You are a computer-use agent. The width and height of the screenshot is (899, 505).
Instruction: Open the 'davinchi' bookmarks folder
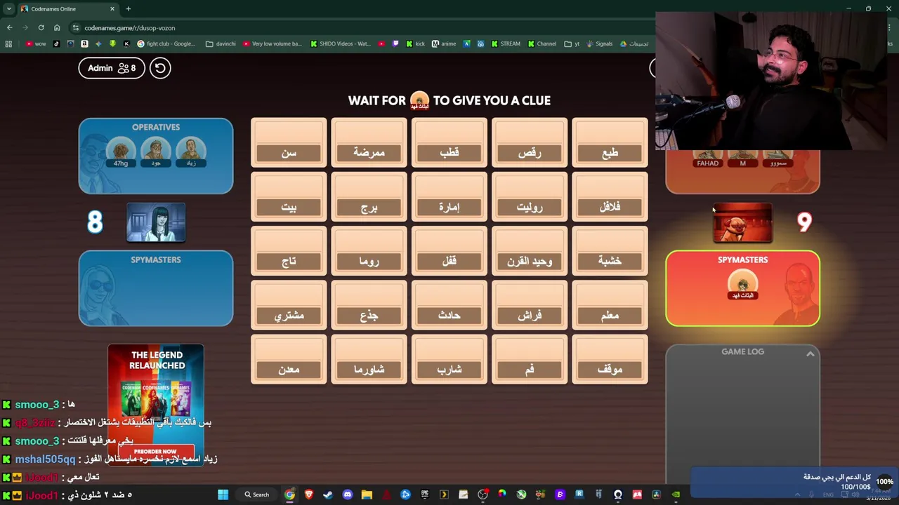(x=221, y=43)
